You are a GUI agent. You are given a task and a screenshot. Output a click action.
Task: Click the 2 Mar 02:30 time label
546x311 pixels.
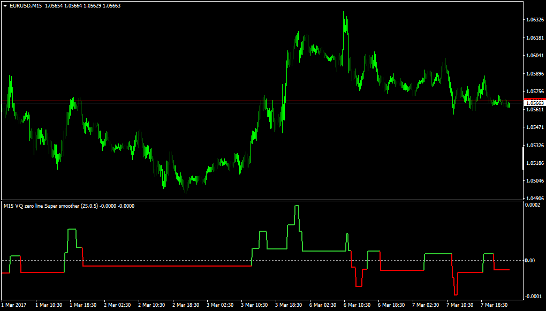tap(117, 305)
